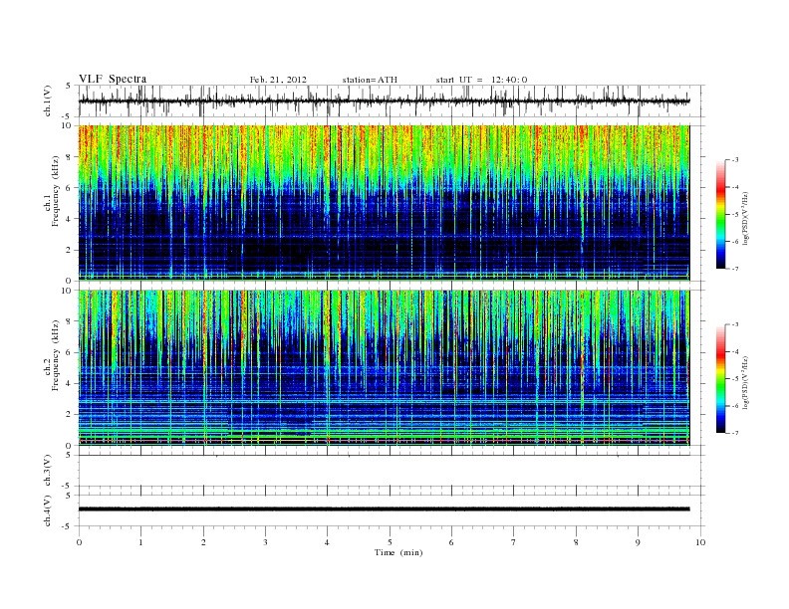This screenshot has height=609, width=789.
Task: Click the 'station=ATH' label
Action: [370, 80]
